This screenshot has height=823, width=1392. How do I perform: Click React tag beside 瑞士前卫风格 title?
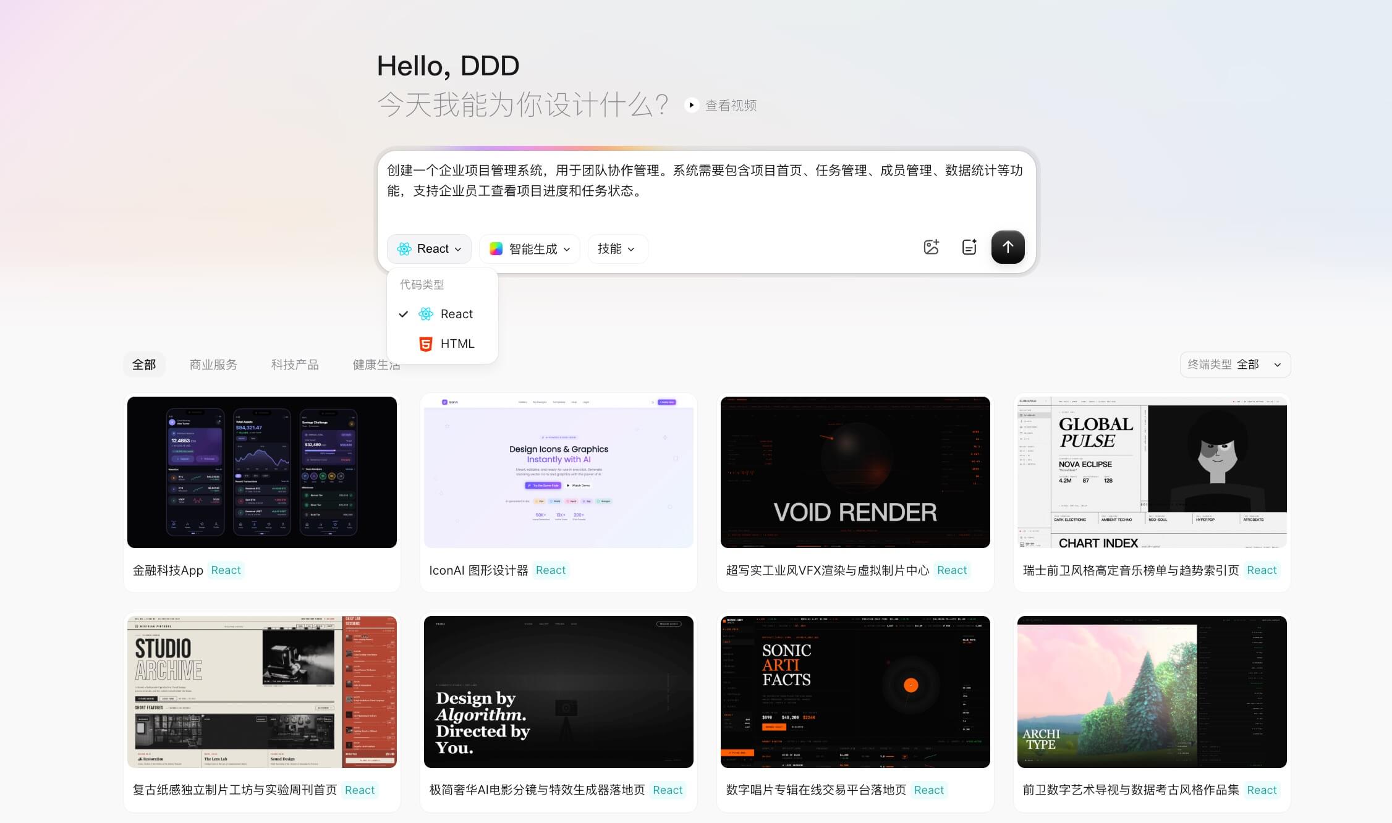(x=1262, y=570)
